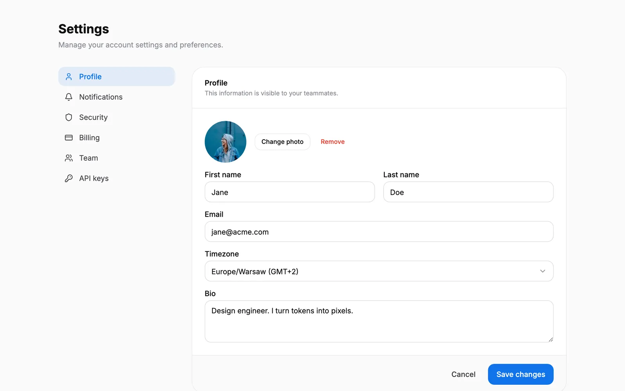Click the Profile user icon in sidebar

pos(69,77)
